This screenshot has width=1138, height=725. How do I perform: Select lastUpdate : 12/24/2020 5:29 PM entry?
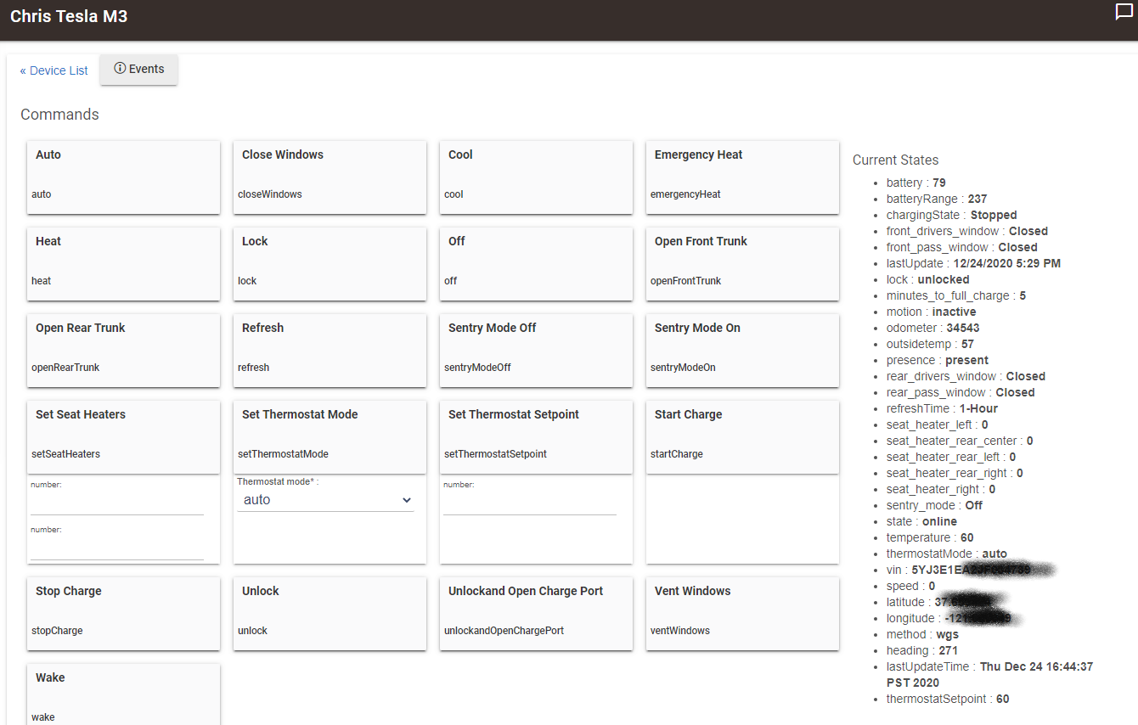click(x=973, y=263)
